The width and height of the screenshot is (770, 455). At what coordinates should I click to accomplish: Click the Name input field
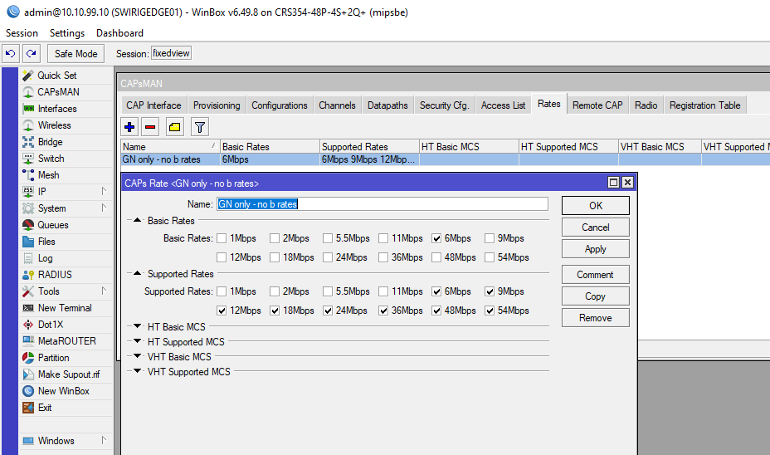382,204
